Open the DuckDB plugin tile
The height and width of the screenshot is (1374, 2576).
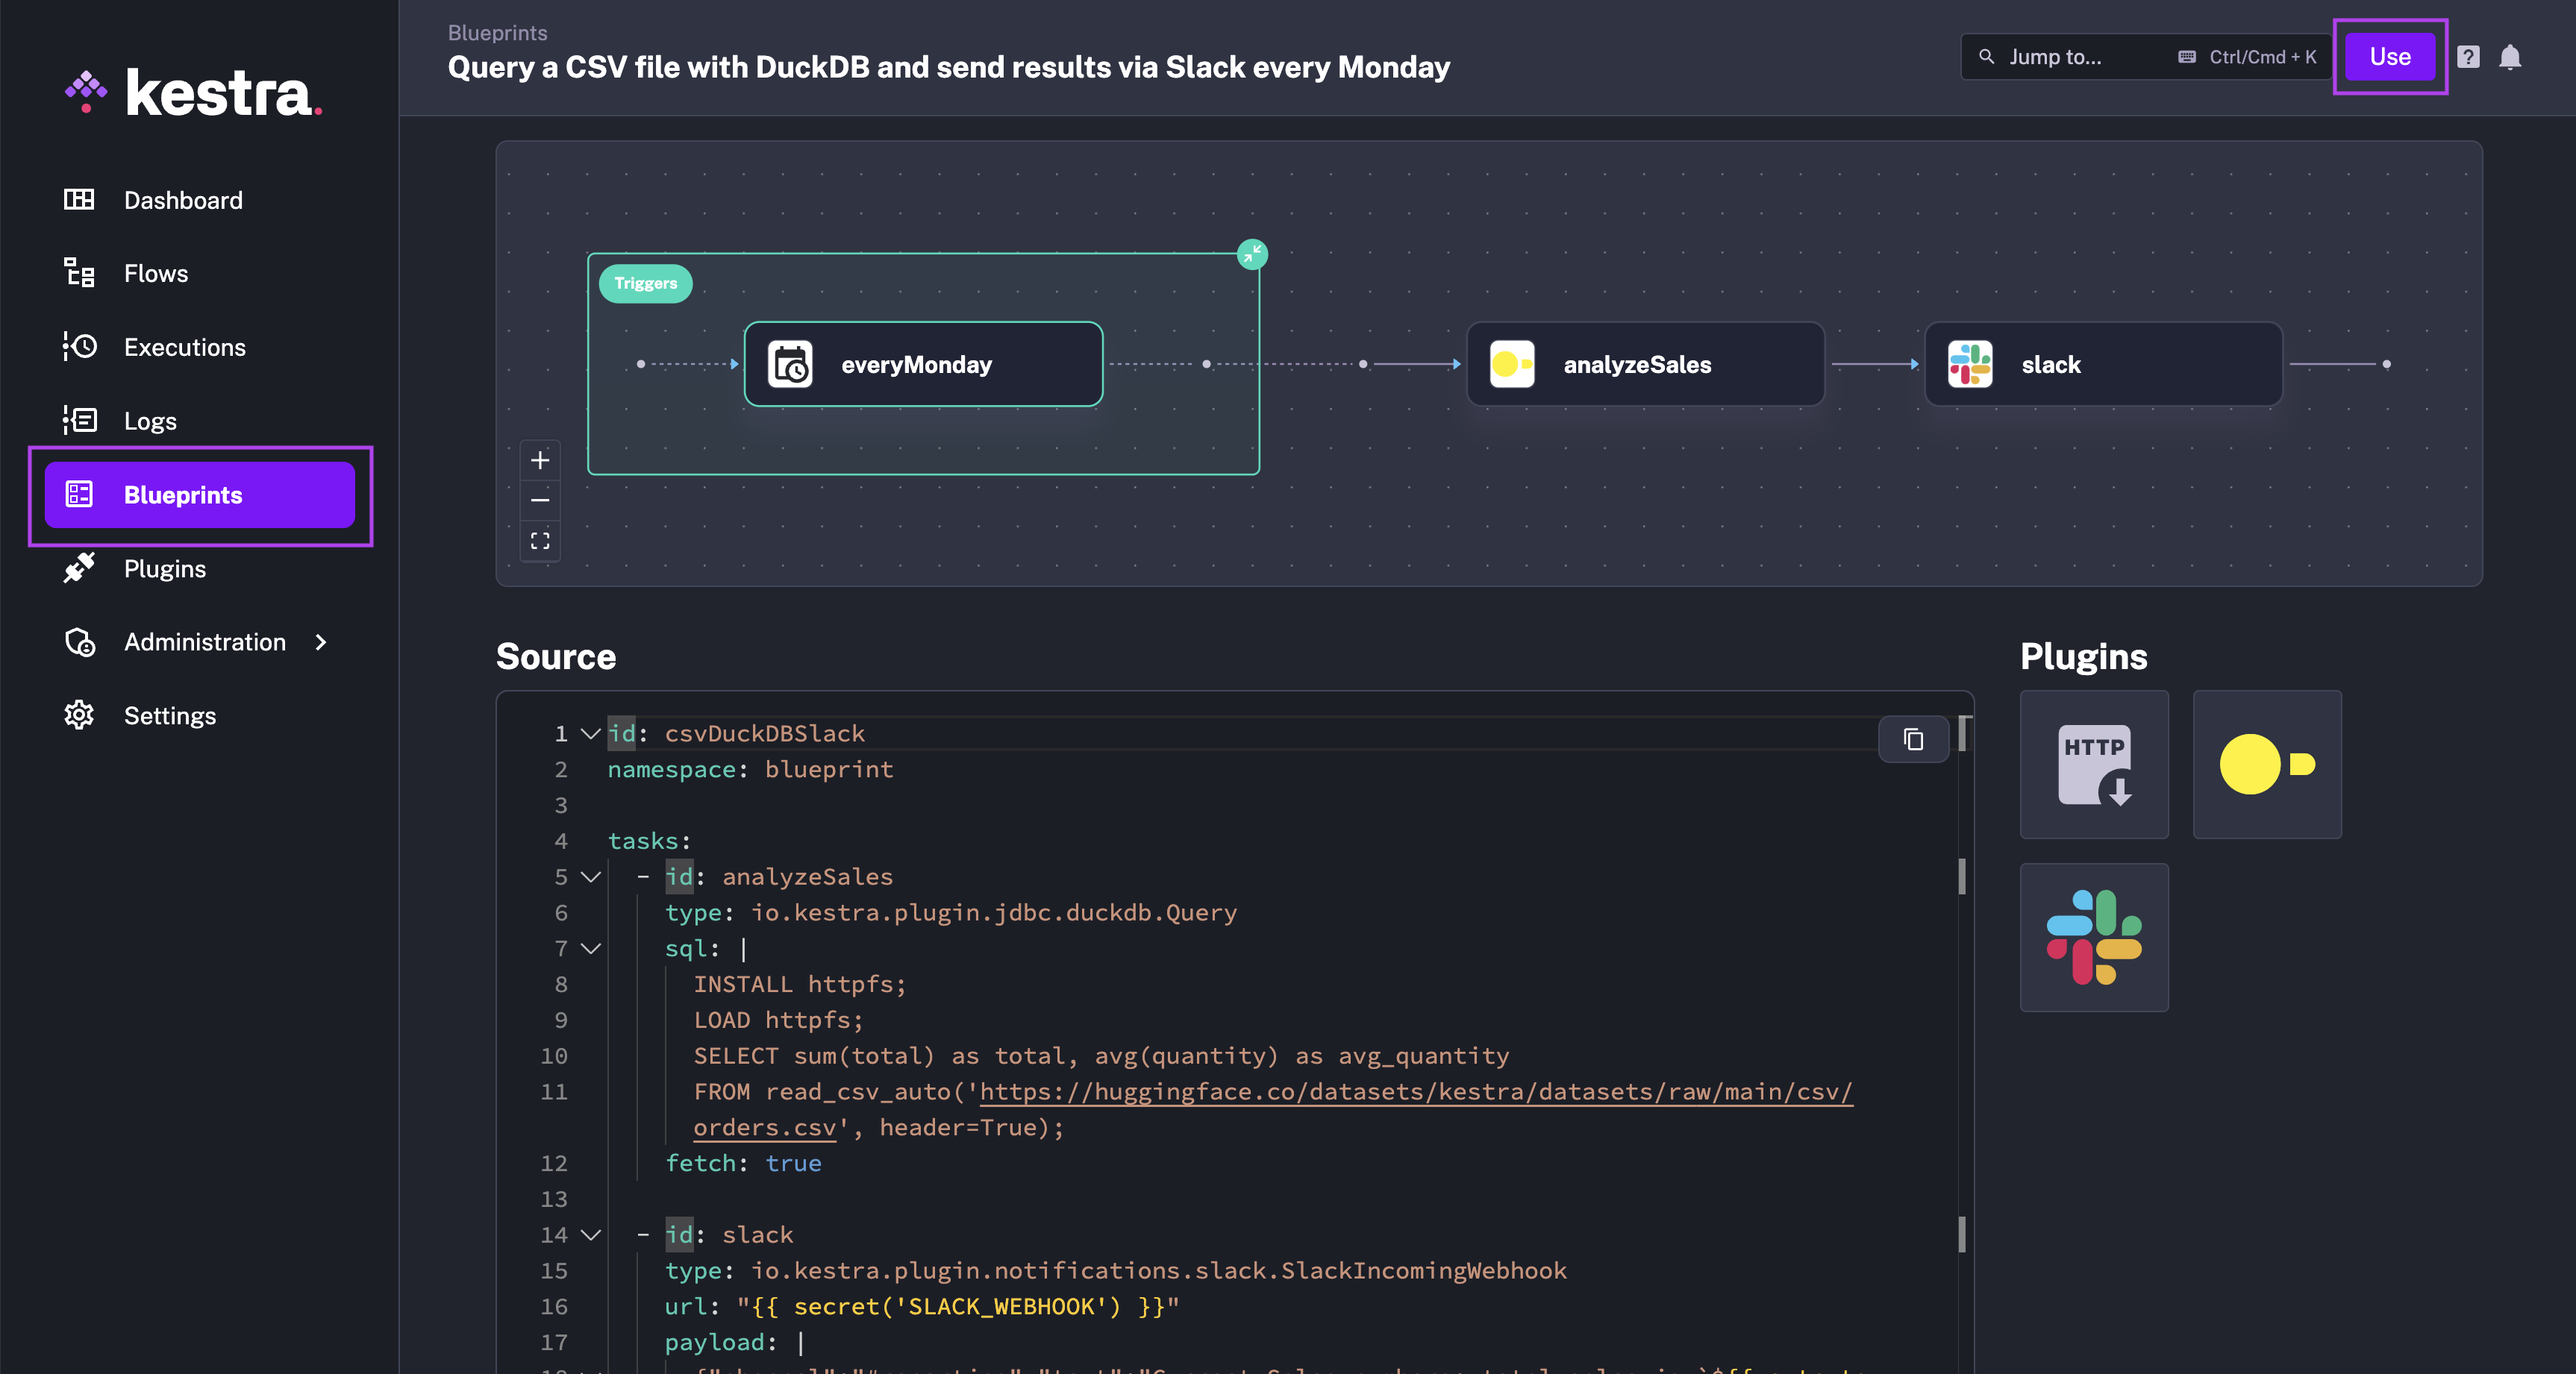coord(2267,765)
